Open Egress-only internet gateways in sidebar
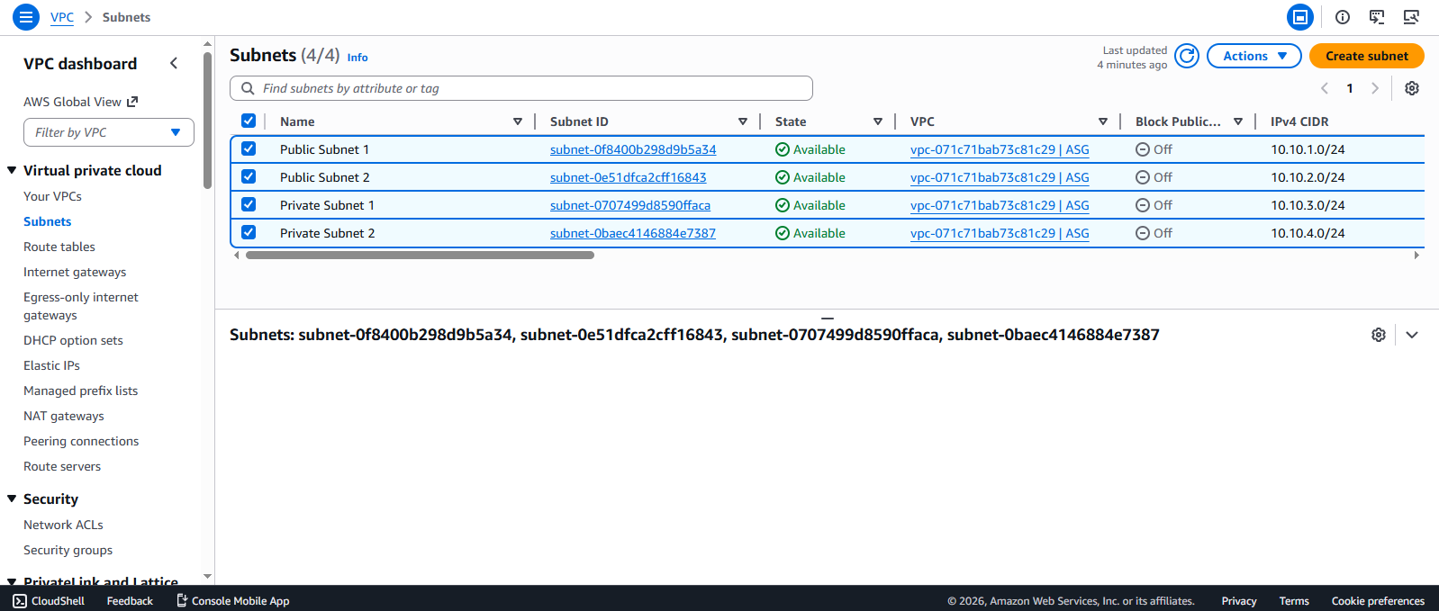This screenshot has width=1439, height=611. (x=81, y=306)
